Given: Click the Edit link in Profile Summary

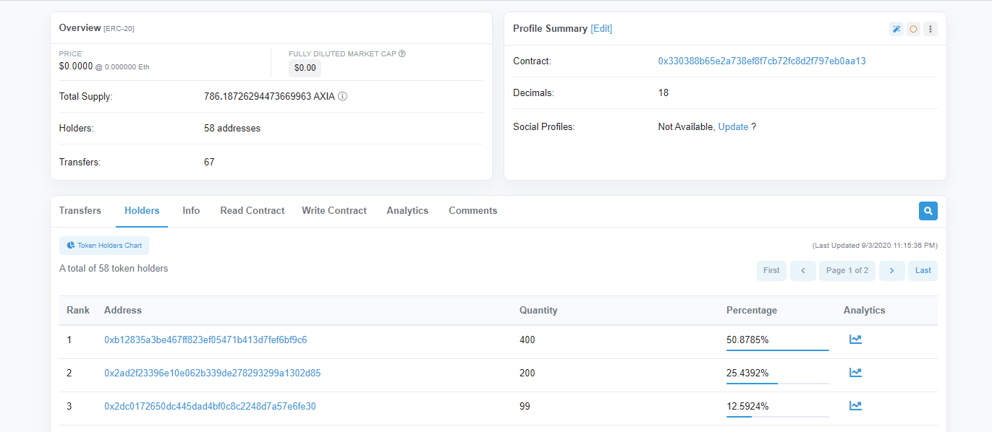Looking at the screenshot, I should tap(601, 29).
